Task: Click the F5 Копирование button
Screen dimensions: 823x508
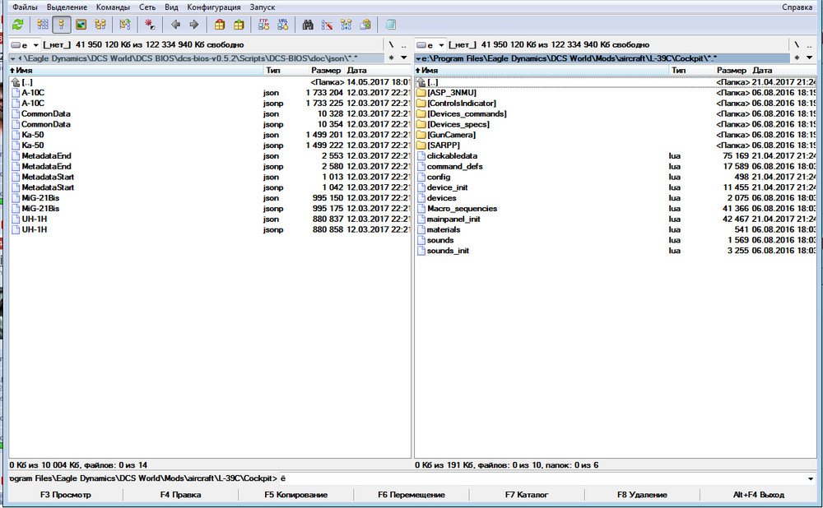Action: point(296,494)
